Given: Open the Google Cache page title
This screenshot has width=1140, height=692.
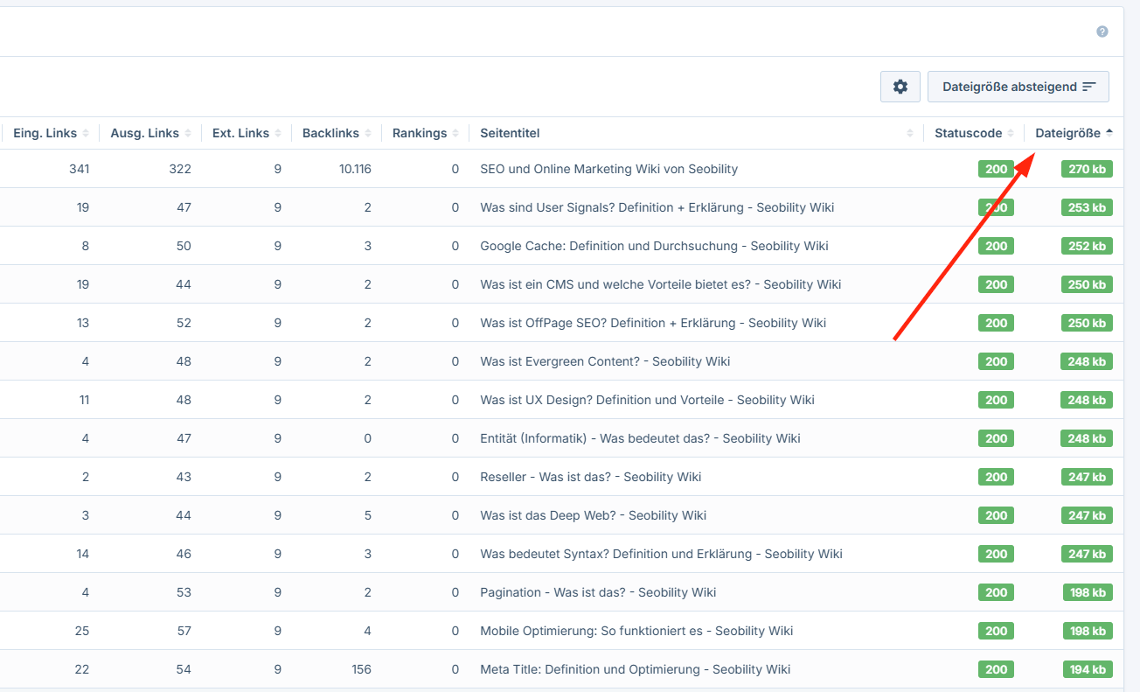Looking at the screenshot, I should coord(654,246).
